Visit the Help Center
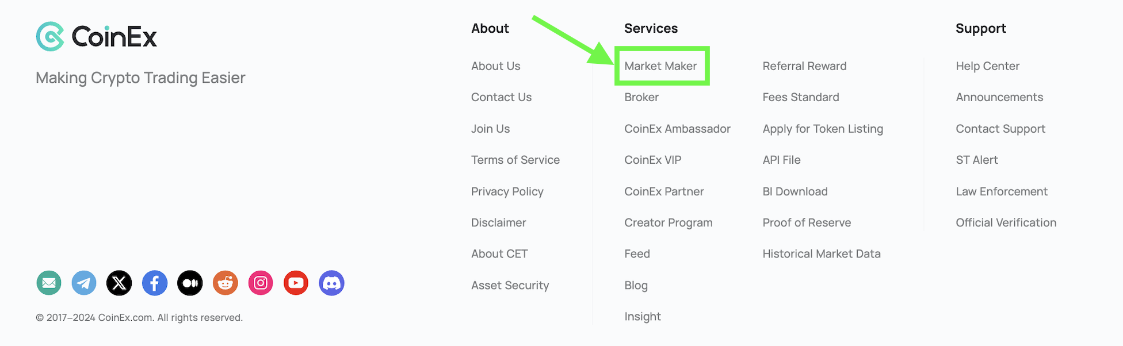 [x=987, y=66]
